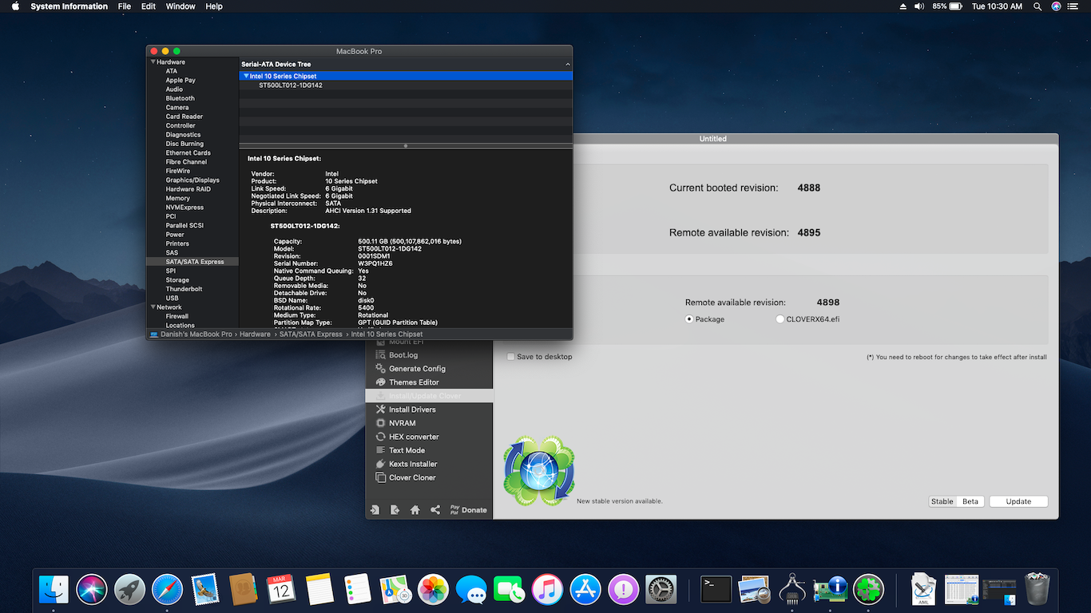The height and width of the screenshot is (613, 1091).
Task: Click the home icon in Clover's bottom bar
Action: pyautogui.click(x=415, y=508)
